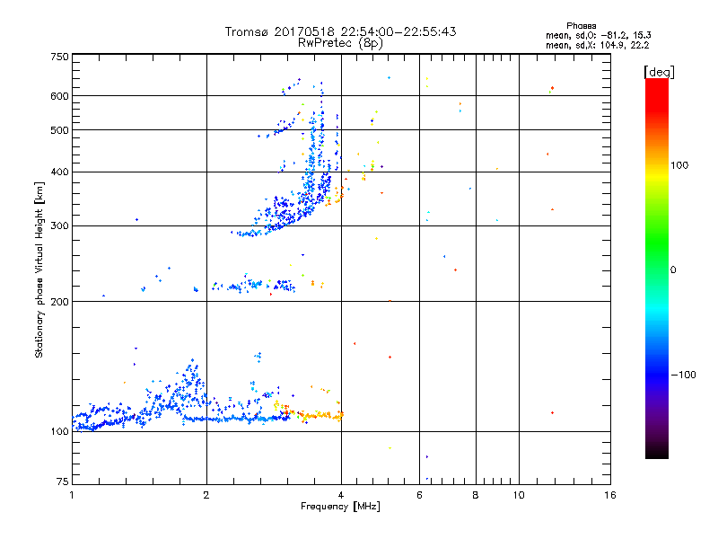Click the y-axis '600' tick label
This screenshot has width=718, height=539.
(59, 96)
